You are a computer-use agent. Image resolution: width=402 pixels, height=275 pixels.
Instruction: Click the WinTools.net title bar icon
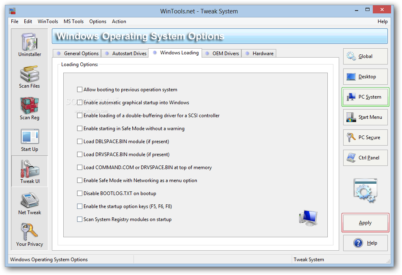[12, 11]
